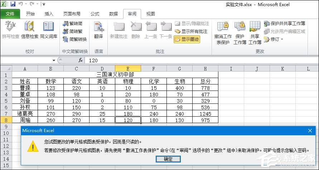This screenshot has width=319, height=170.
Task: Click the Undo arrow icon
Action: 20,4
